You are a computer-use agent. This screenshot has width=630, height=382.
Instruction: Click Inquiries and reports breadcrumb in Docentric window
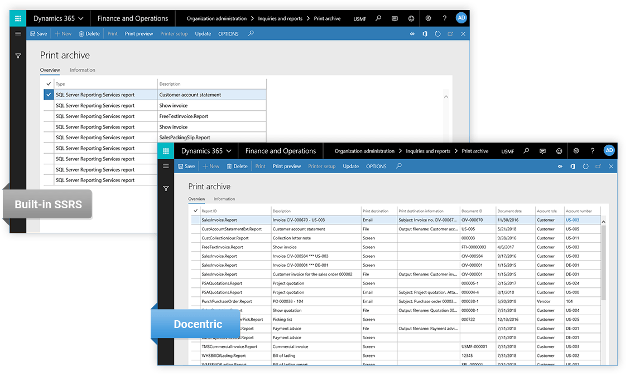428,151
